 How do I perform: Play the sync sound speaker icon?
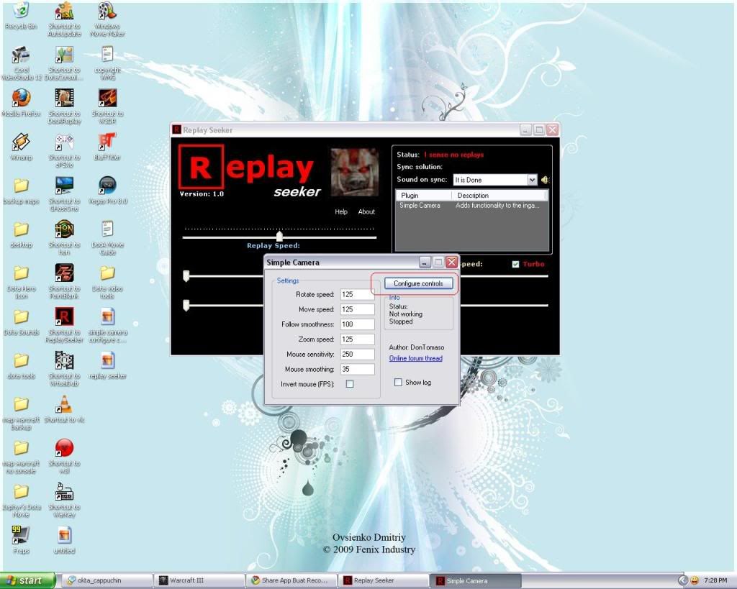point(546,180)
